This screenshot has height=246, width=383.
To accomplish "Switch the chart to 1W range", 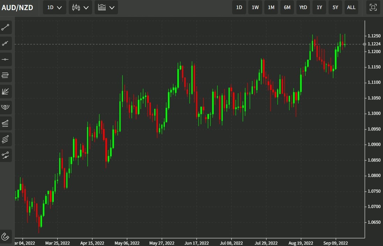I will click(x=255, y=7).
